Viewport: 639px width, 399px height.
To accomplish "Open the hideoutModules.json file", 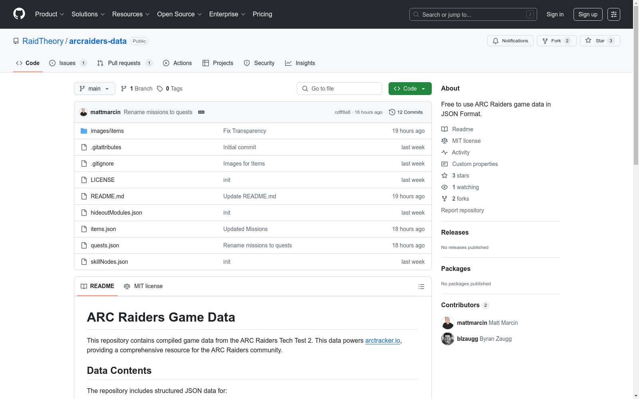I will click(x=116, y=213).
